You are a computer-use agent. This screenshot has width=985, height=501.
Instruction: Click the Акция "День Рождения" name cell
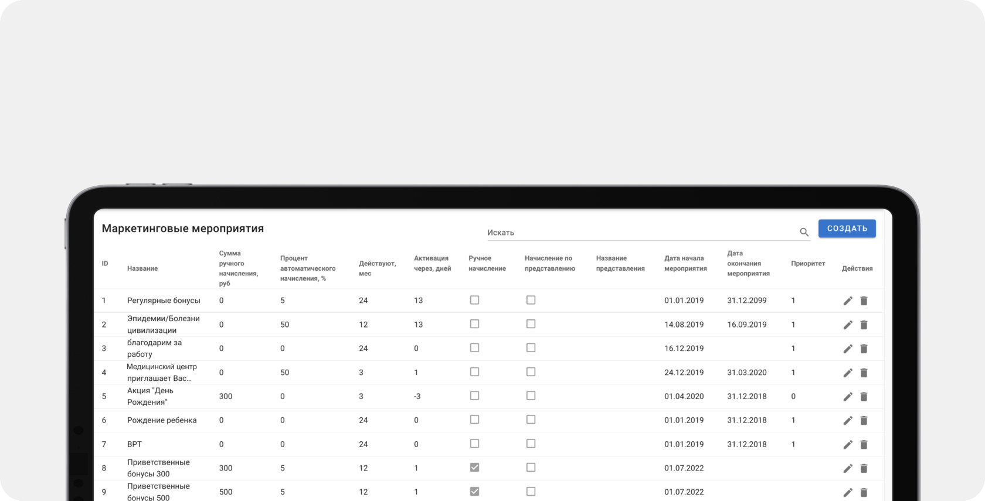(150, 397)
